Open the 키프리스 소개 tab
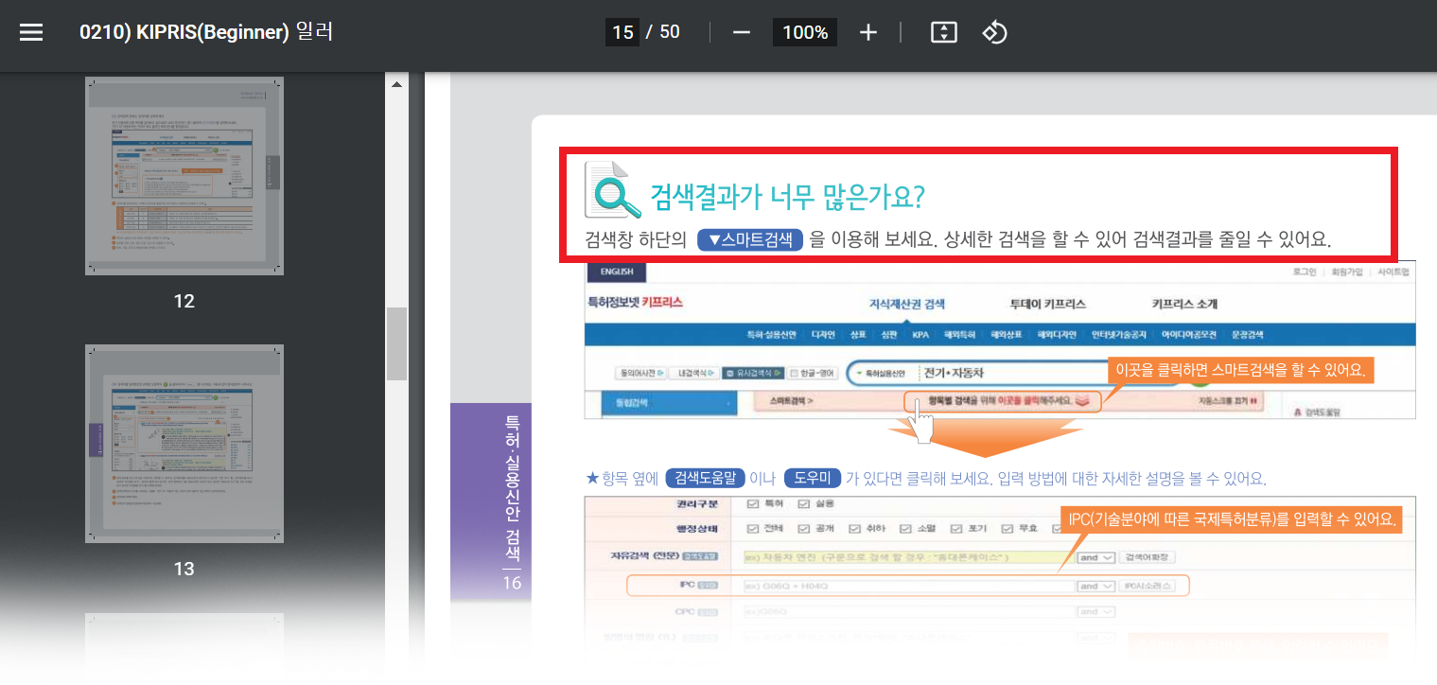The width and height of the screenshot is (1437, 685). tap(1183, 304)
